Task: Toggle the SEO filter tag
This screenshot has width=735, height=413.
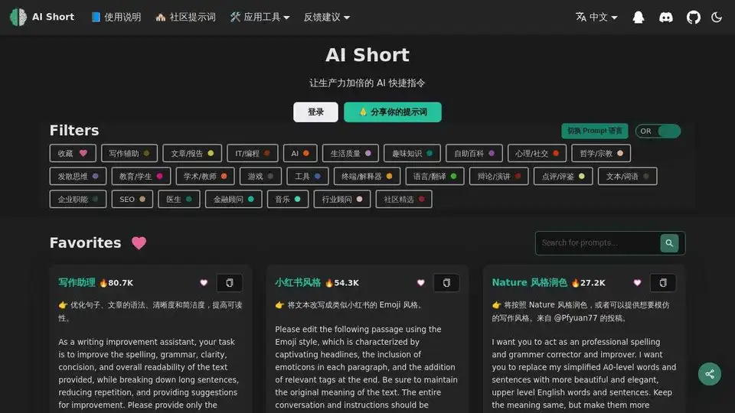Action: pyautogui.click(x=132, y=200)
